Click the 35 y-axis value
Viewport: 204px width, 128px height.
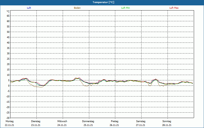[x=8, y=48]
